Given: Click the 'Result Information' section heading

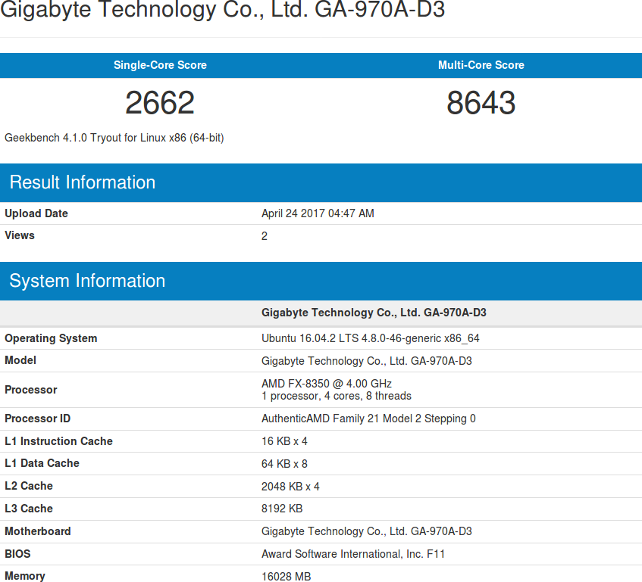Looking at the screenshot, I should [83, 182].
